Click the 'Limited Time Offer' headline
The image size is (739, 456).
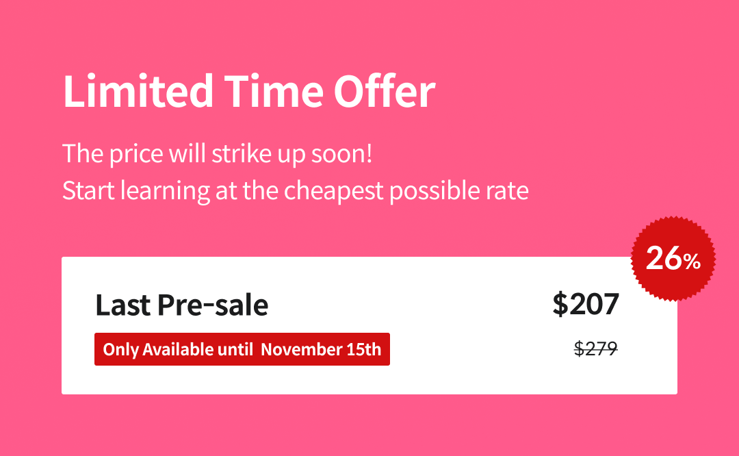(249, 90)
